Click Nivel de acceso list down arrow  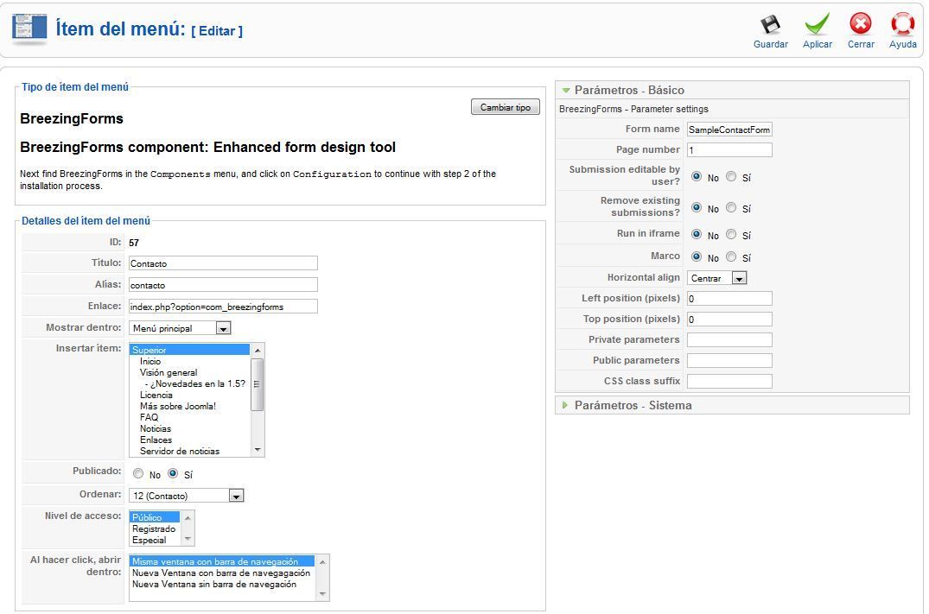tap(188, 539)
